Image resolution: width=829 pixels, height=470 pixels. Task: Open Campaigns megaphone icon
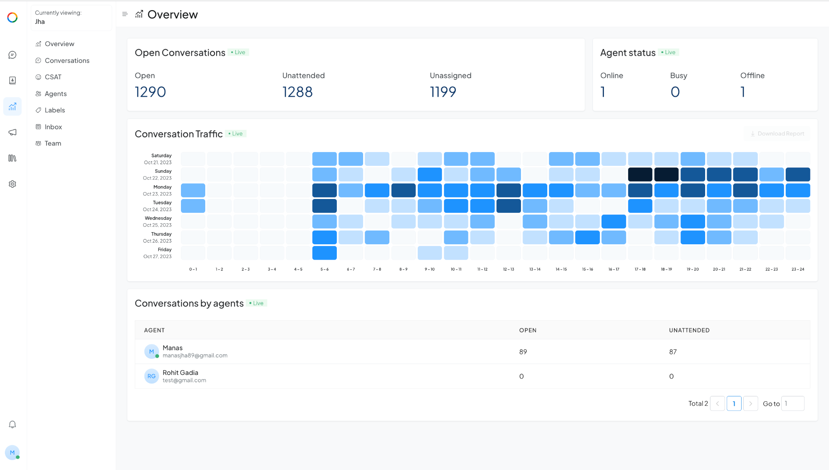pos(13,132)
